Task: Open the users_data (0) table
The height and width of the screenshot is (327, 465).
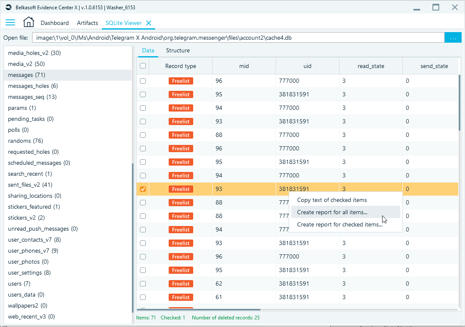Action: pos(67,295)
